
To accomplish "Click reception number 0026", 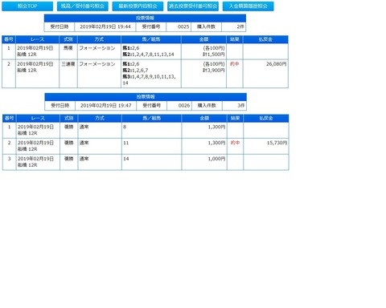I will pos(184,106).
